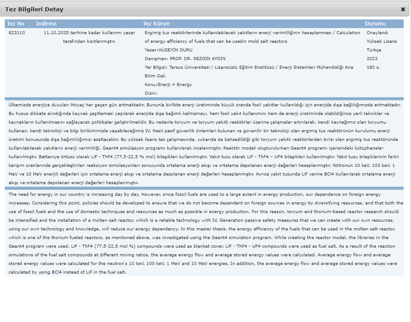
Task: Click the English abstract paragraph
Action: [x=203, y=233]
